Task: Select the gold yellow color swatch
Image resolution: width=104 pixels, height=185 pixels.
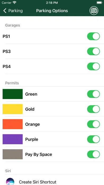Action: pos(13,109)
